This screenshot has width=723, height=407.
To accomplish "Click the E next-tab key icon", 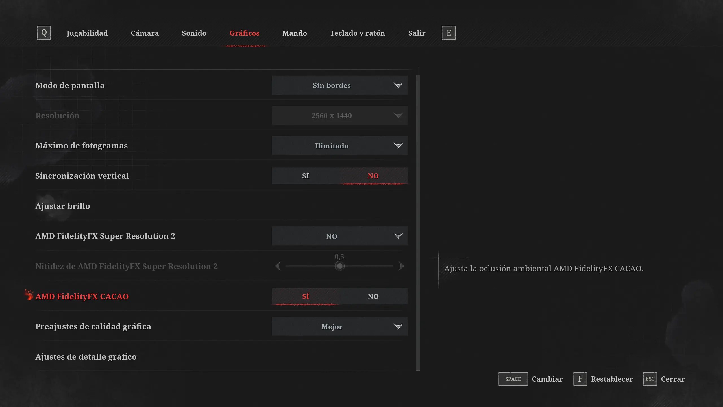I will (x=448, y=33).
